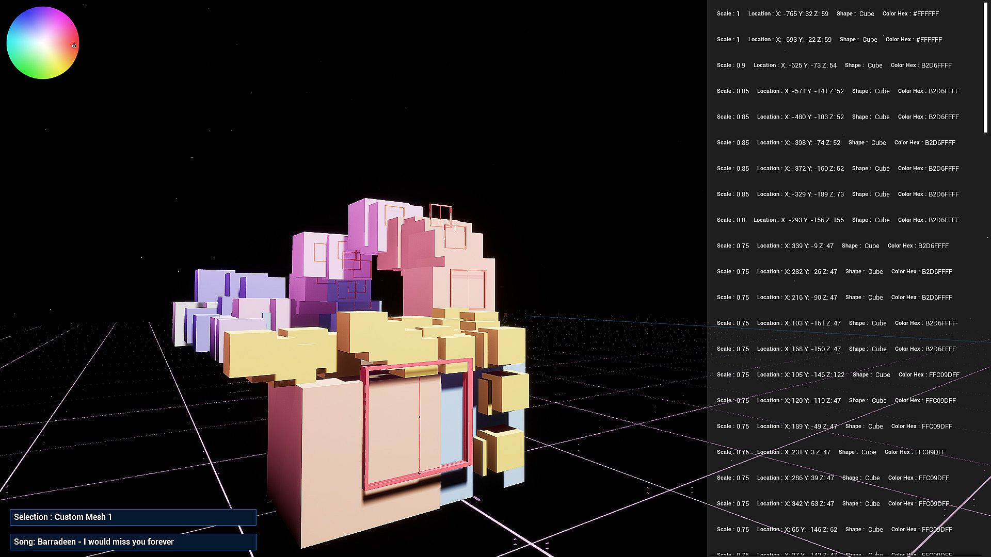Click the small red wireframe cube atop model
This screenshot has width=991, height=557.
[x=440, y=215]
